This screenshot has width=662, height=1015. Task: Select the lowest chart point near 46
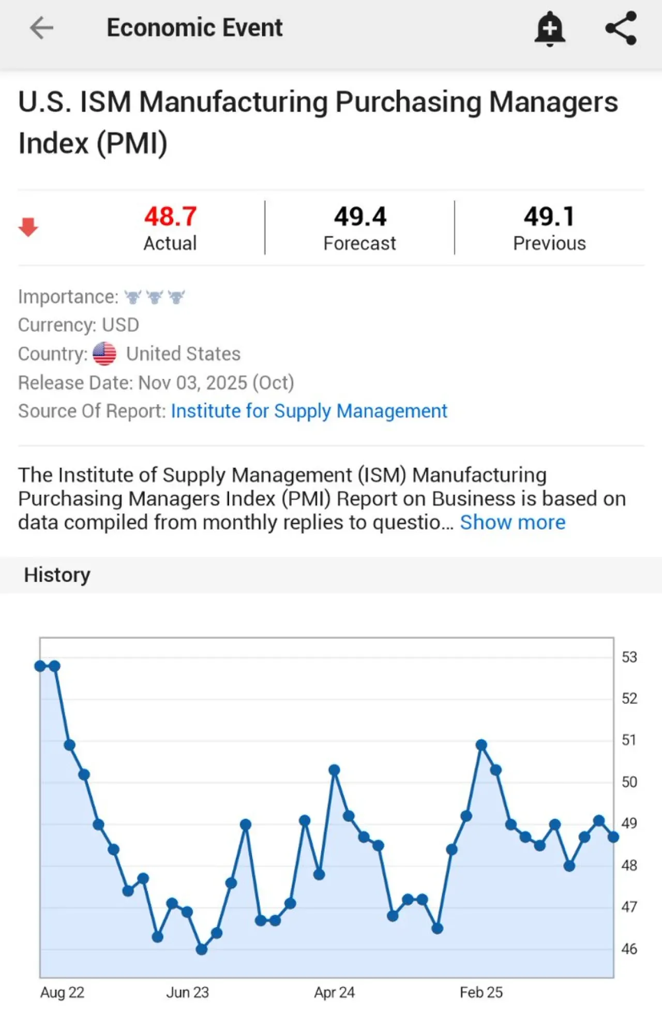point(202,949)
